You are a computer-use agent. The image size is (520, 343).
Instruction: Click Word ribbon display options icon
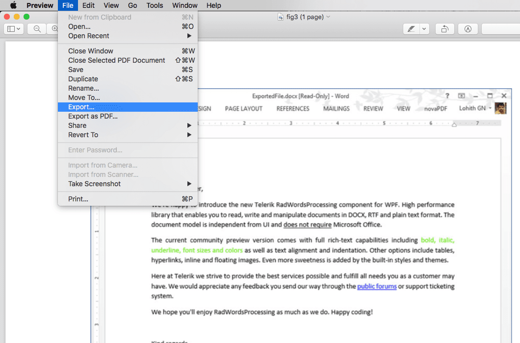(461, 96)
